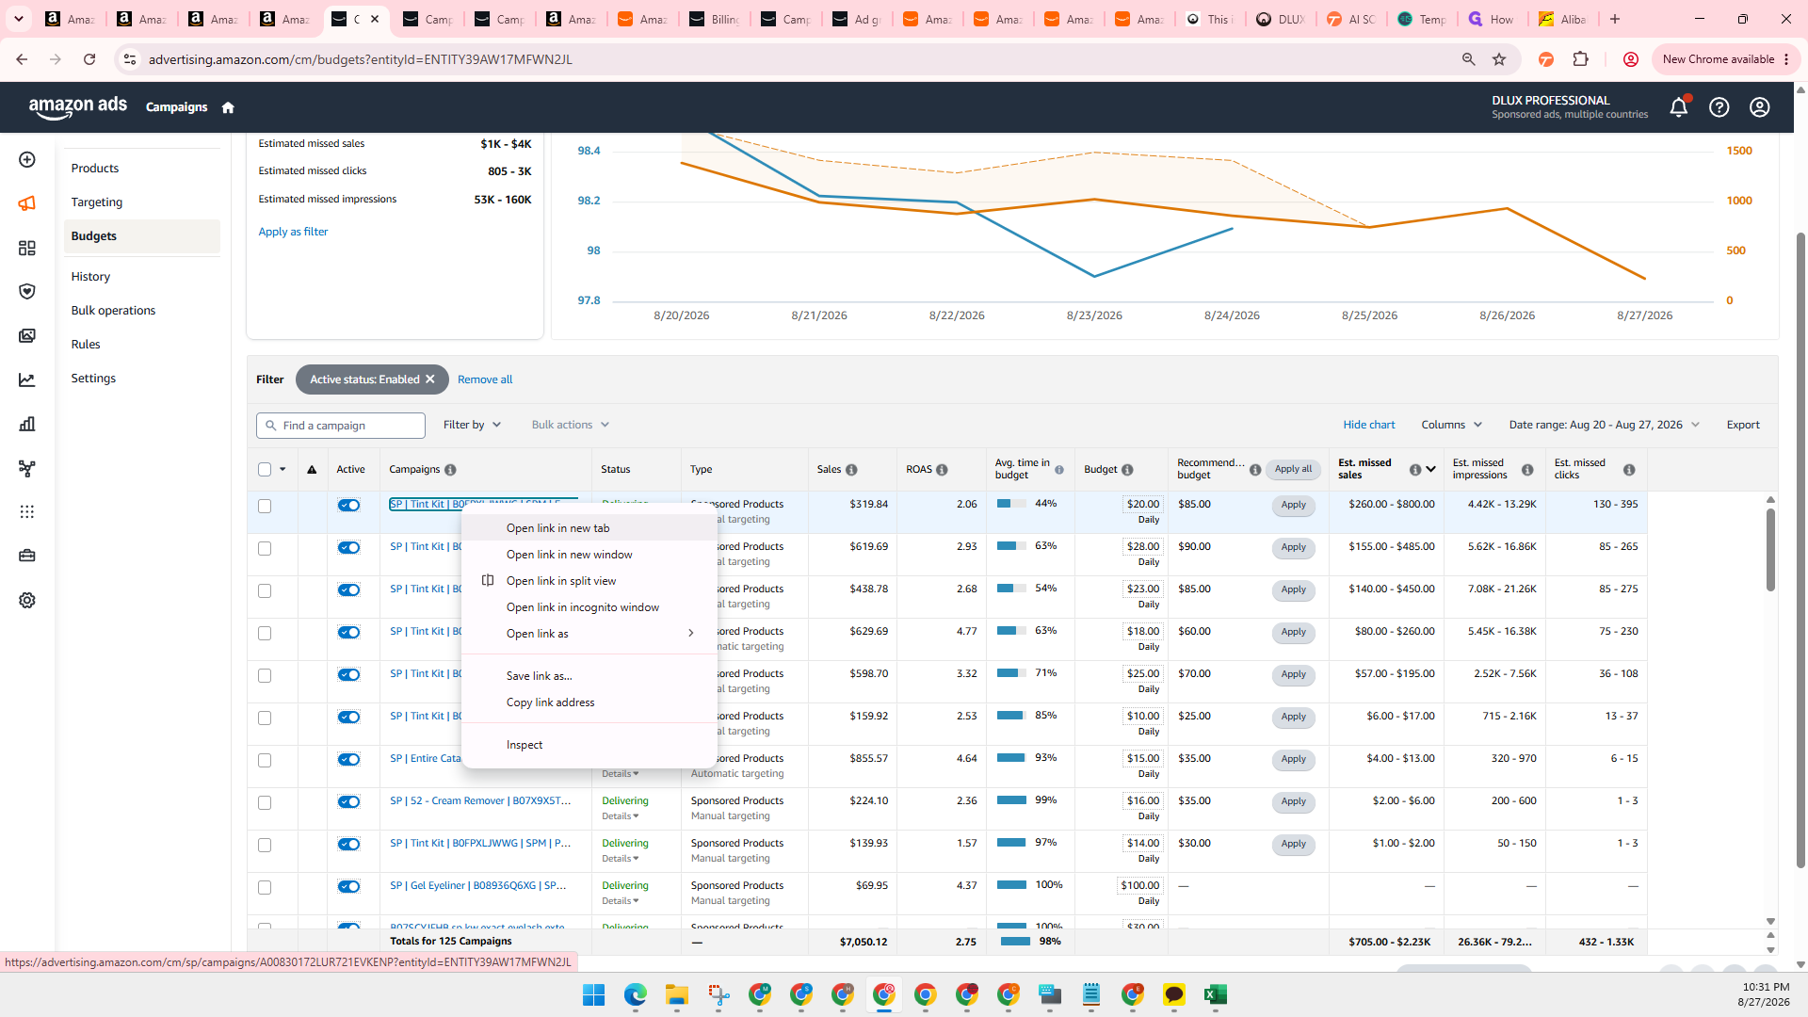Choose Open link in new window
The image size is (1808, 1017).
589,555
